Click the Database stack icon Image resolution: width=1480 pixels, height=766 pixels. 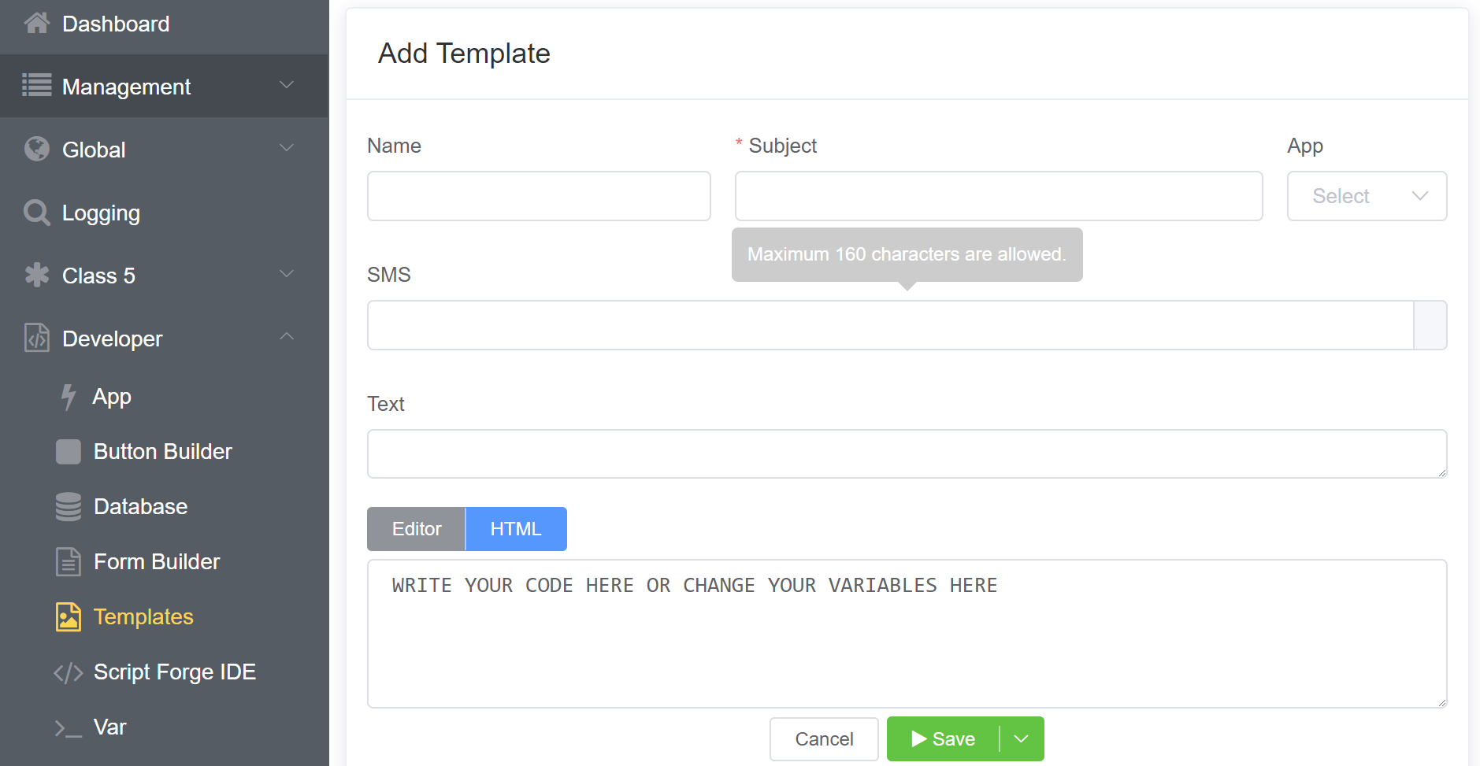(x=69, y=507)
